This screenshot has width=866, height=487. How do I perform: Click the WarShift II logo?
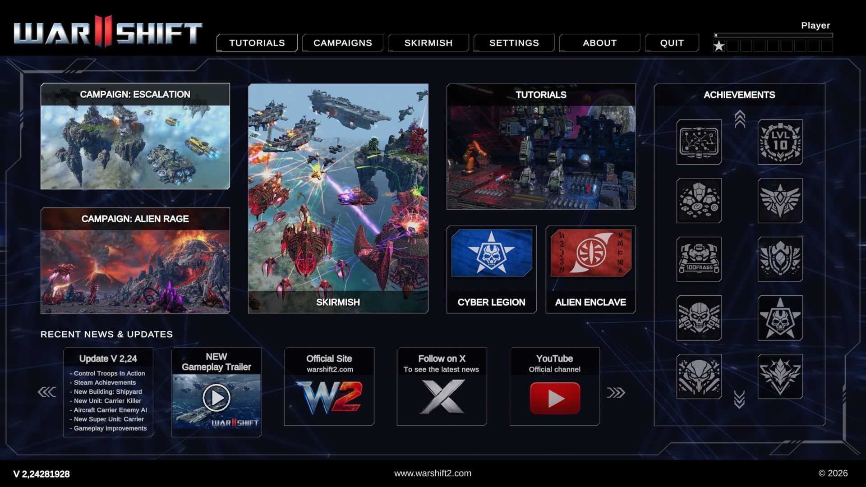tap(108, 32)
